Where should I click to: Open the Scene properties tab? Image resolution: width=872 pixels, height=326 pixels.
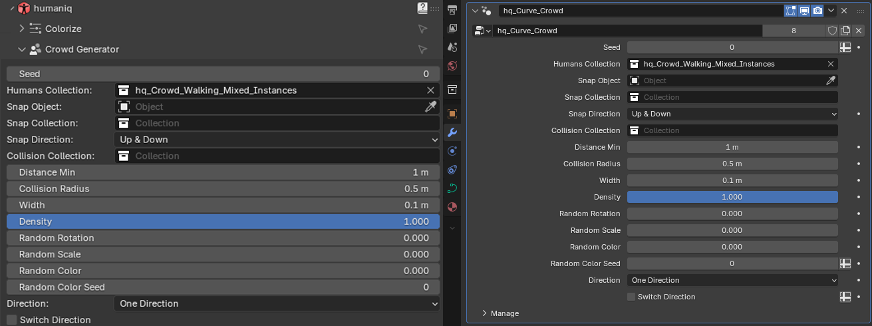coord(452,47)
